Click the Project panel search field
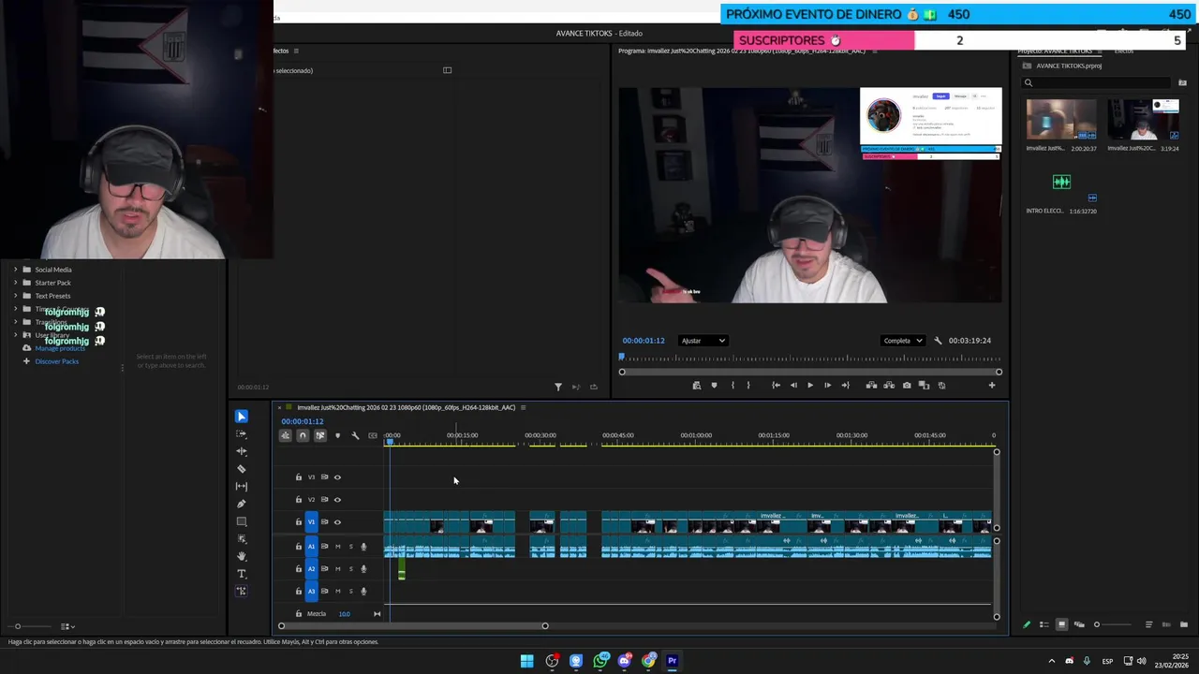Viewport: 1199px width, 674px height. tap(1098, 82)
